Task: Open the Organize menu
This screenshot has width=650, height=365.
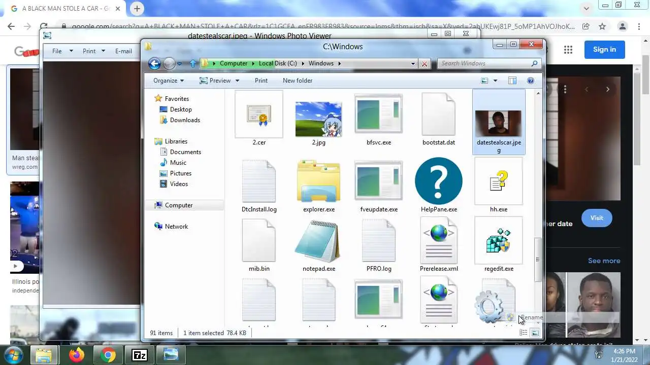Action: point(169,81)
